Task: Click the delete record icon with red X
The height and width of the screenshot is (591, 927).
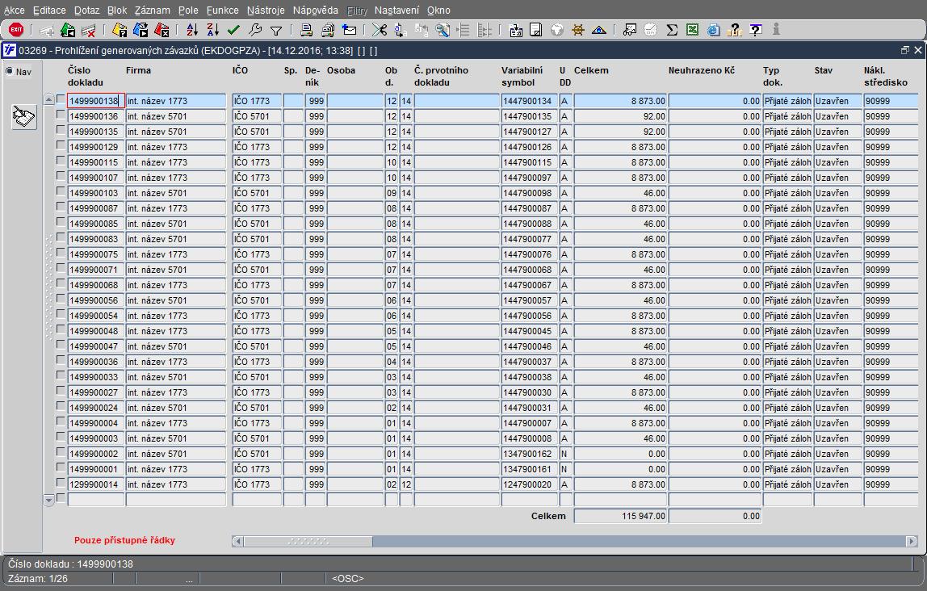Action: click(x=89, y=30)
